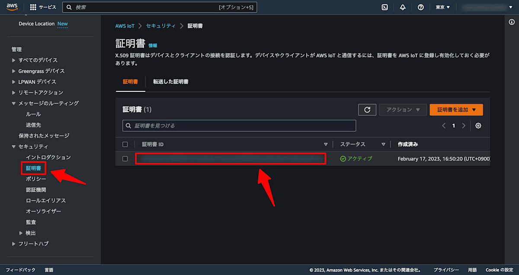This screenshot has width=519, height=275.
Task: Open イントロダクション under セキュリティ
Action: point(48,157)
